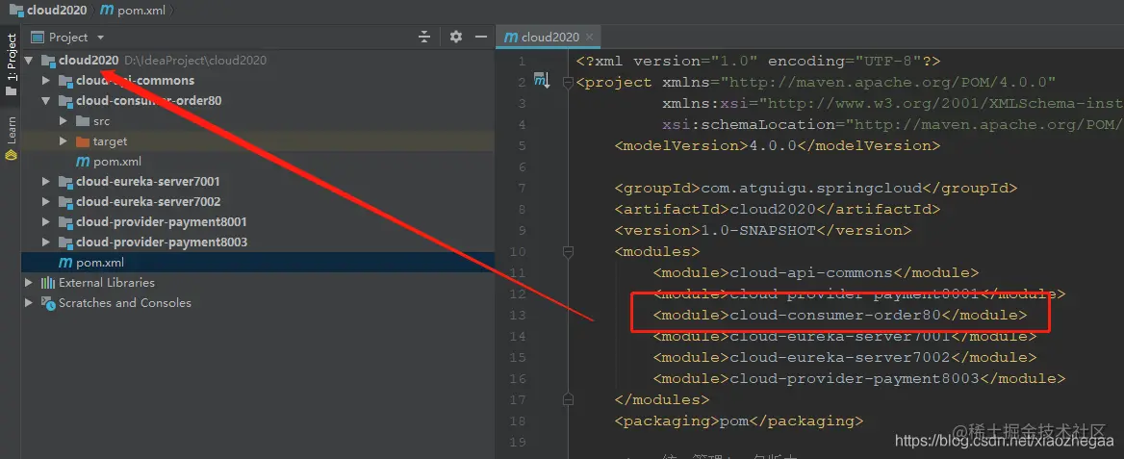Click the closing modules fold marker line 17
Image resolution: width=1124 pixels, height=459 pixels.
569,399
